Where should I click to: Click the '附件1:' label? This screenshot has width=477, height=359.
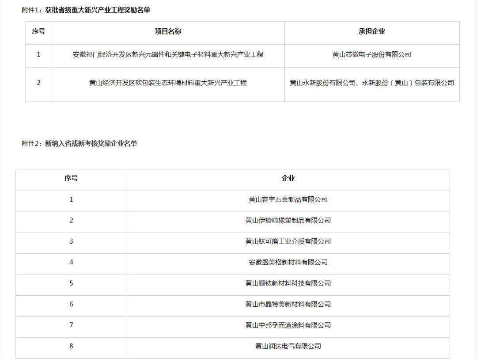(32, 10)
